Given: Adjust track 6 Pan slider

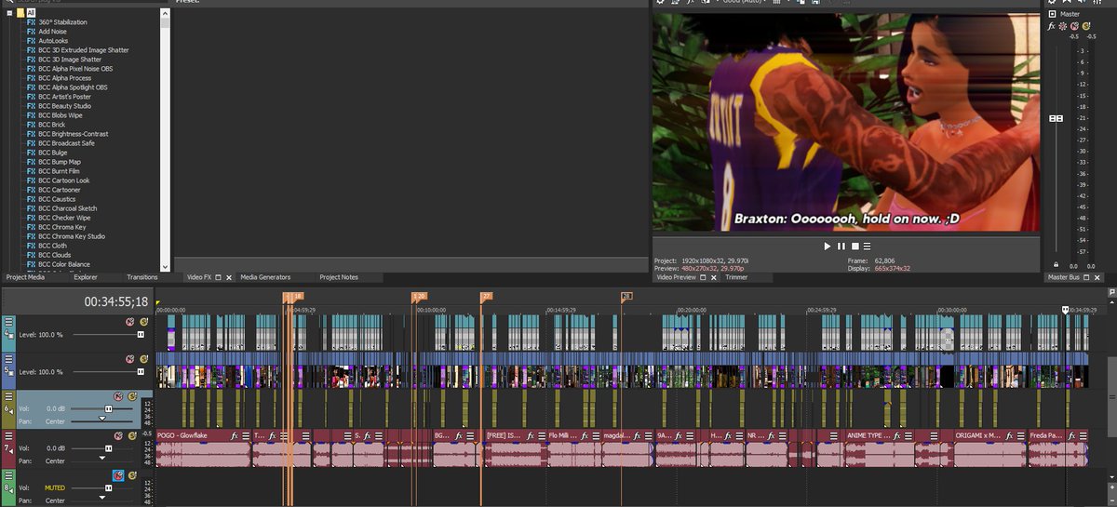Looking at the screenshot, I should [x=101, y=420].
